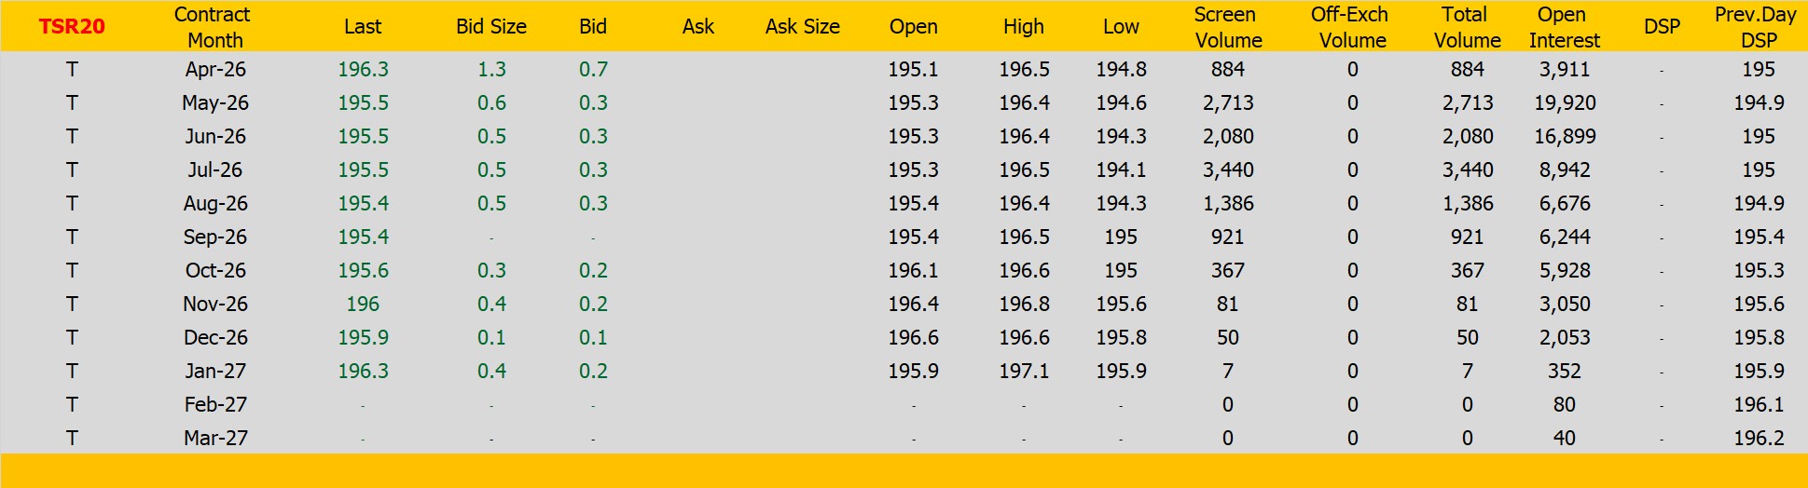
Task: Click the TSR20 header label
Action: coord(72,27)
